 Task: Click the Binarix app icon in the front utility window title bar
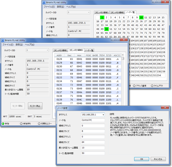pos(3,40)
